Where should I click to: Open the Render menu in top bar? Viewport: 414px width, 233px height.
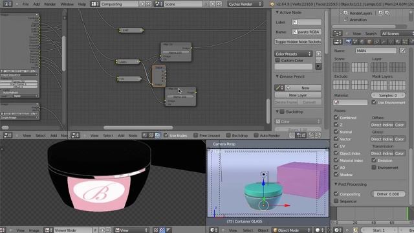[50, 4]
